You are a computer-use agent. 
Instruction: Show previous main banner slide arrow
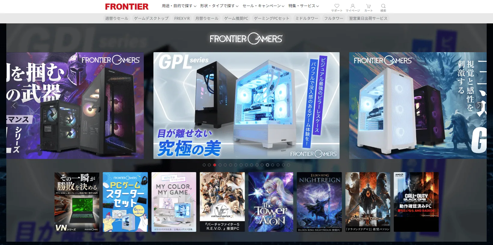pyautogui.click(x=14, y=106)
